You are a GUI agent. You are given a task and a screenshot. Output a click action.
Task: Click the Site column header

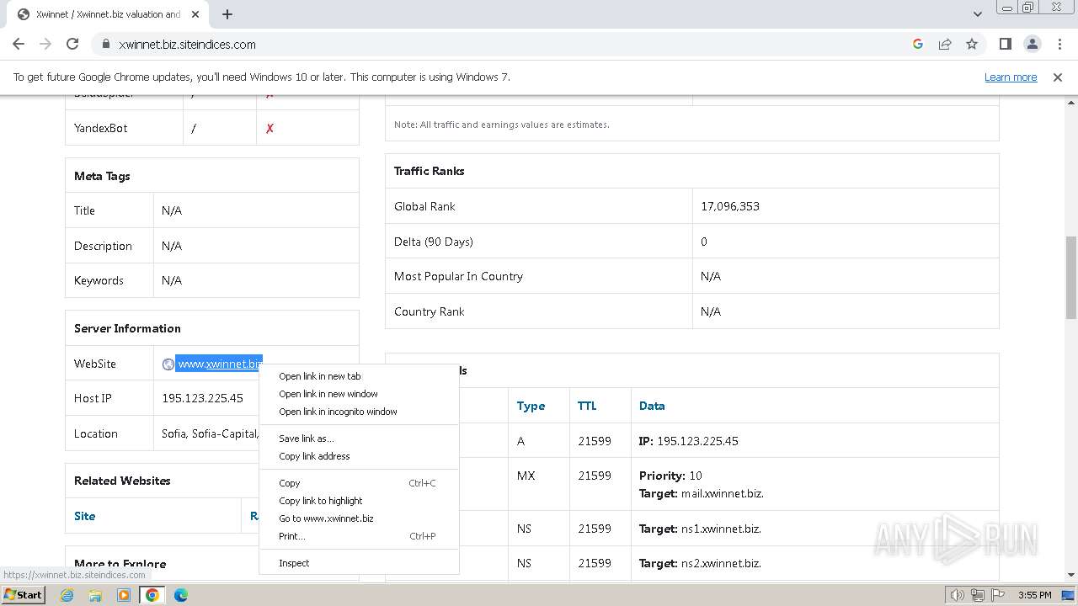click(84, 516)
